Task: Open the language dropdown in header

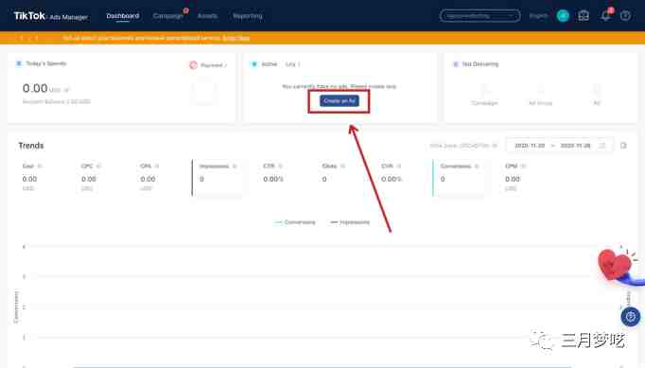Action: pyautogui.click(x=538, y=16)
